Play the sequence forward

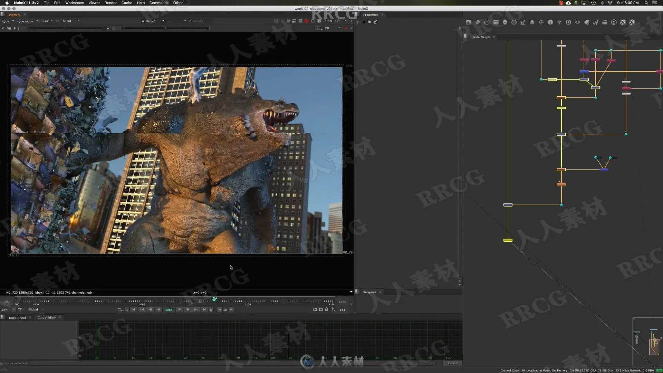pyautogui.click(x=180, y=309)
